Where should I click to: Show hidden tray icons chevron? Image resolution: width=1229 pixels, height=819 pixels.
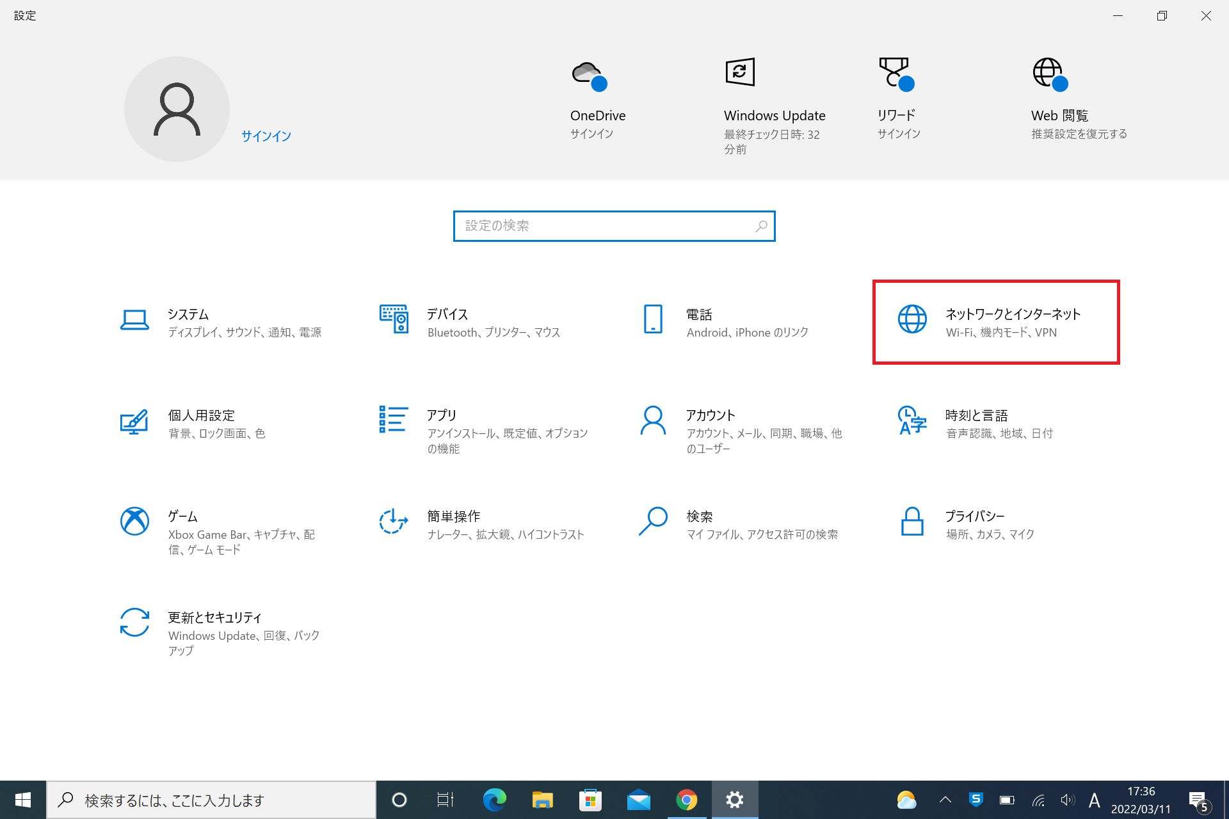point(945,800)
